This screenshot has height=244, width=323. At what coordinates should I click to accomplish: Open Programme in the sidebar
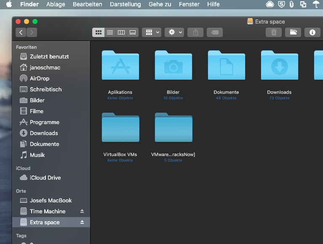[x=51, y=122]
